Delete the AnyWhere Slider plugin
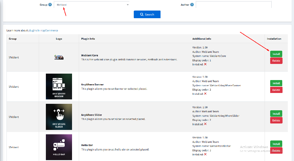 pyautogui.click(x=276, y=120)
